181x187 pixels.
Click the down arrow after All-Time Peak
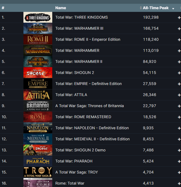pos(173,9)
